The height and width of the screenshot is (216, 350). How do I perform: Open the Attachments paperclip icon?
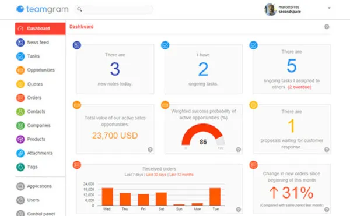click(x=20, y=153)
